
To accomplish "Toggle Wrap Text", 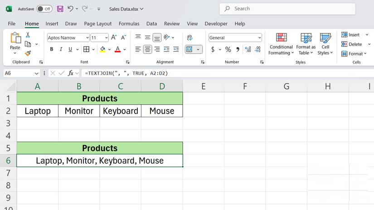I will (x=189, y=38).
